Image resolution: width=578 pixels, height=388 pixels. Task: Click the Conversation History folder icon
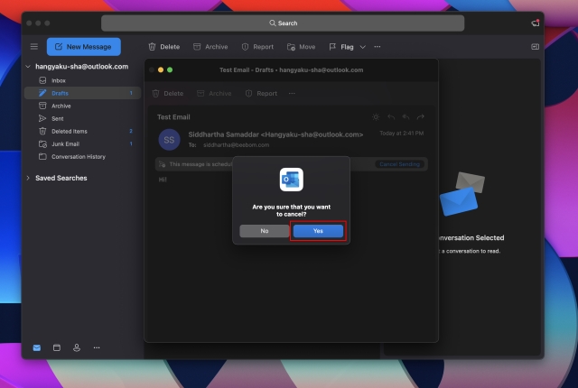42,156
